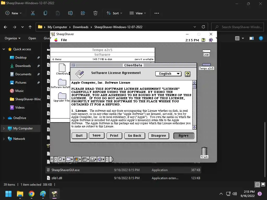
Task: Select Documents in Quick access
Action: click(x=23, y=74)
